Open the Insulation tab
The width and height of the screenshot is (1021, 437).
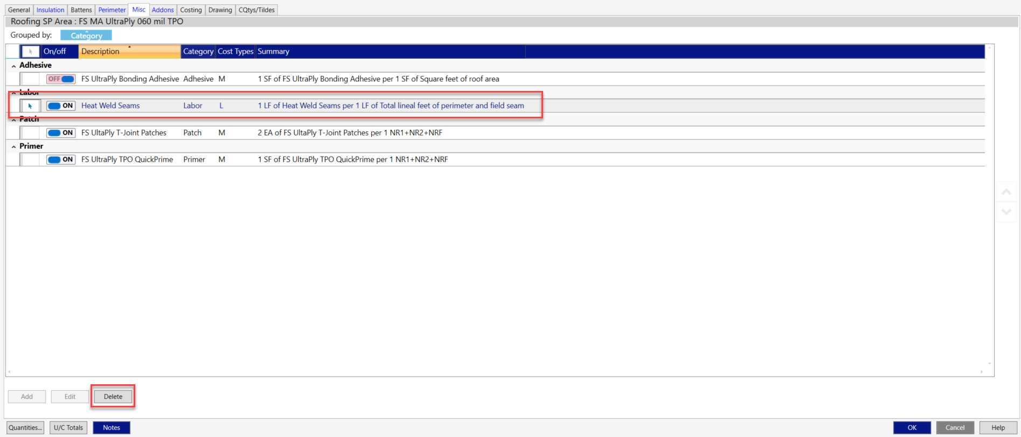point(50,10)
